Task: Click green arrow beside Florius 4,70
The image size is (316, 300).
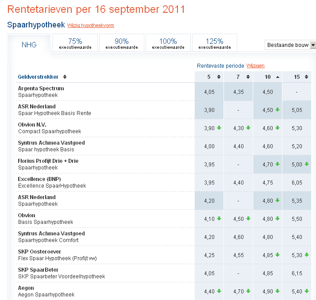Action: 277,164
